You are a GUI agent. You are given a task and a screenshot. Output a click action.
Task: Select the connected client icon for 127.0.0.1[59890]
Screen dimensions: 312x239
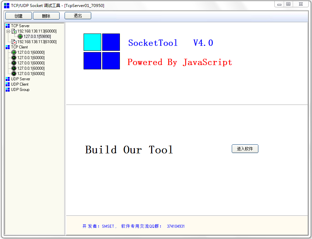(20, 36)
